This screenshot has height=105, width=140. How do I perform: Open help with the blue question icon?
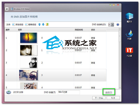click(x=118, y=25)
